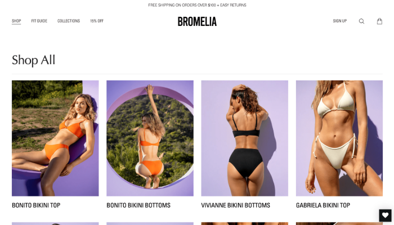The width and height of the screenshot is (394, 225).
Task: Open the Fit Guide menu item
Action: 39,21
